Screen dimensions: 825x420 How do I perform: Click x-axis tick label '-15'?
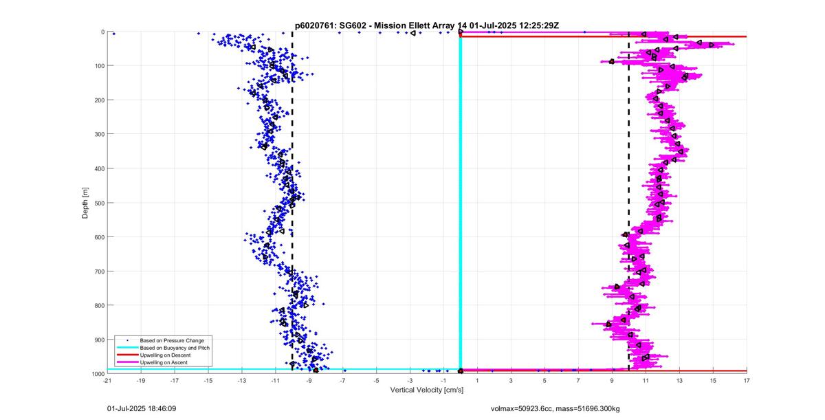click(208, 380)
